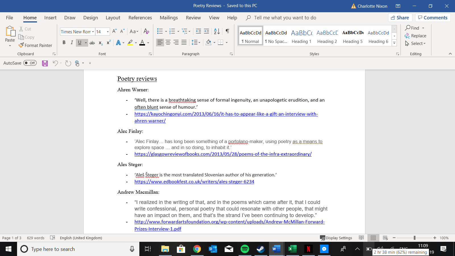Show paragraph marks with pilcrow icon
Viewport: 455px width, 256px height.
point(227,31)
